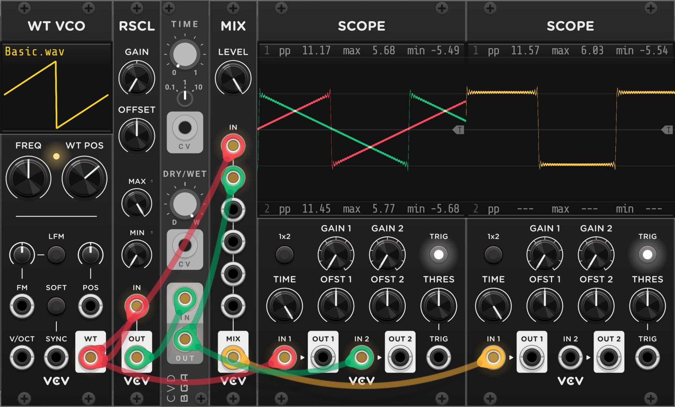Click the MIX module output jack

pyautogui.click(x=233, y=358)
